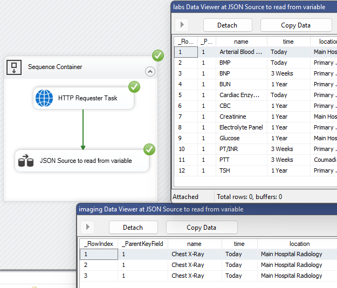This screenshot has height=288, width=337.
Task: Click the Sequence Container icon
Action: [14, 67]
